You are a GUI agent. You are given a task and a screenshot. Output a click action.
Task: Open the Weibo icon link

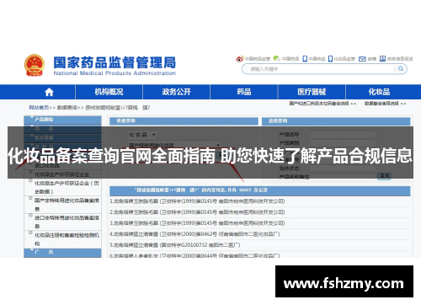(x=240, y=59)
